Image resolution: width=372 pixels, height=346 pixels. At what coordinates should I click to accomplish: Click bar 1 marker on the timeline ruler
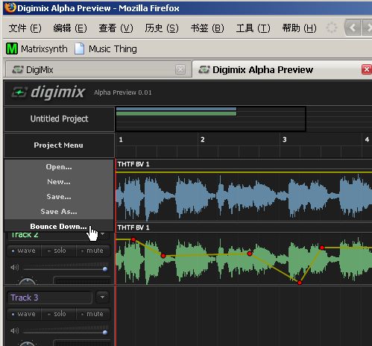[121, 139]
